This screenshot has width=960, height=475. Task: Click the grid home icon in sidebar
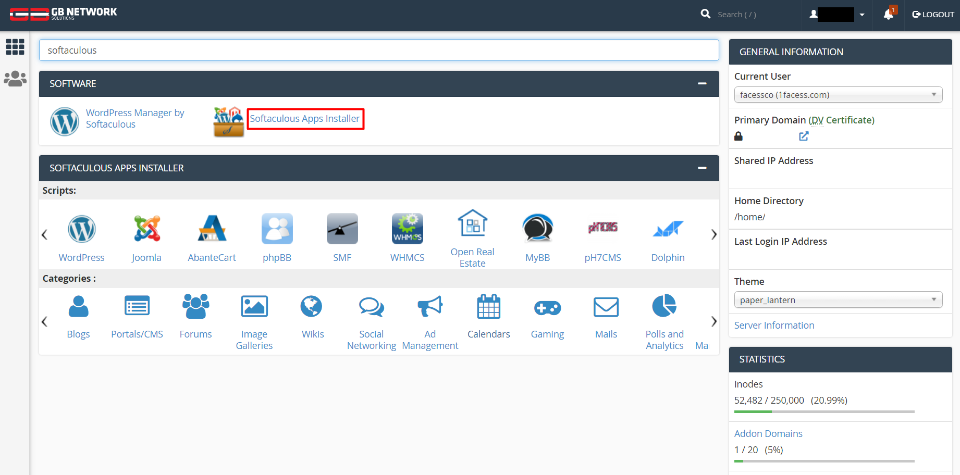pyautogui.click(x=15, y=47)
